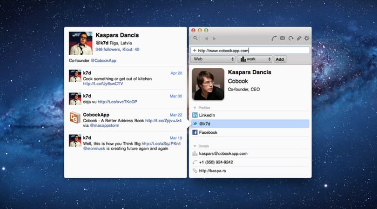The height and width of the screenshot is (209, 377).
Task: Collapse the Profiles section triangle
Action: point(195,108)
